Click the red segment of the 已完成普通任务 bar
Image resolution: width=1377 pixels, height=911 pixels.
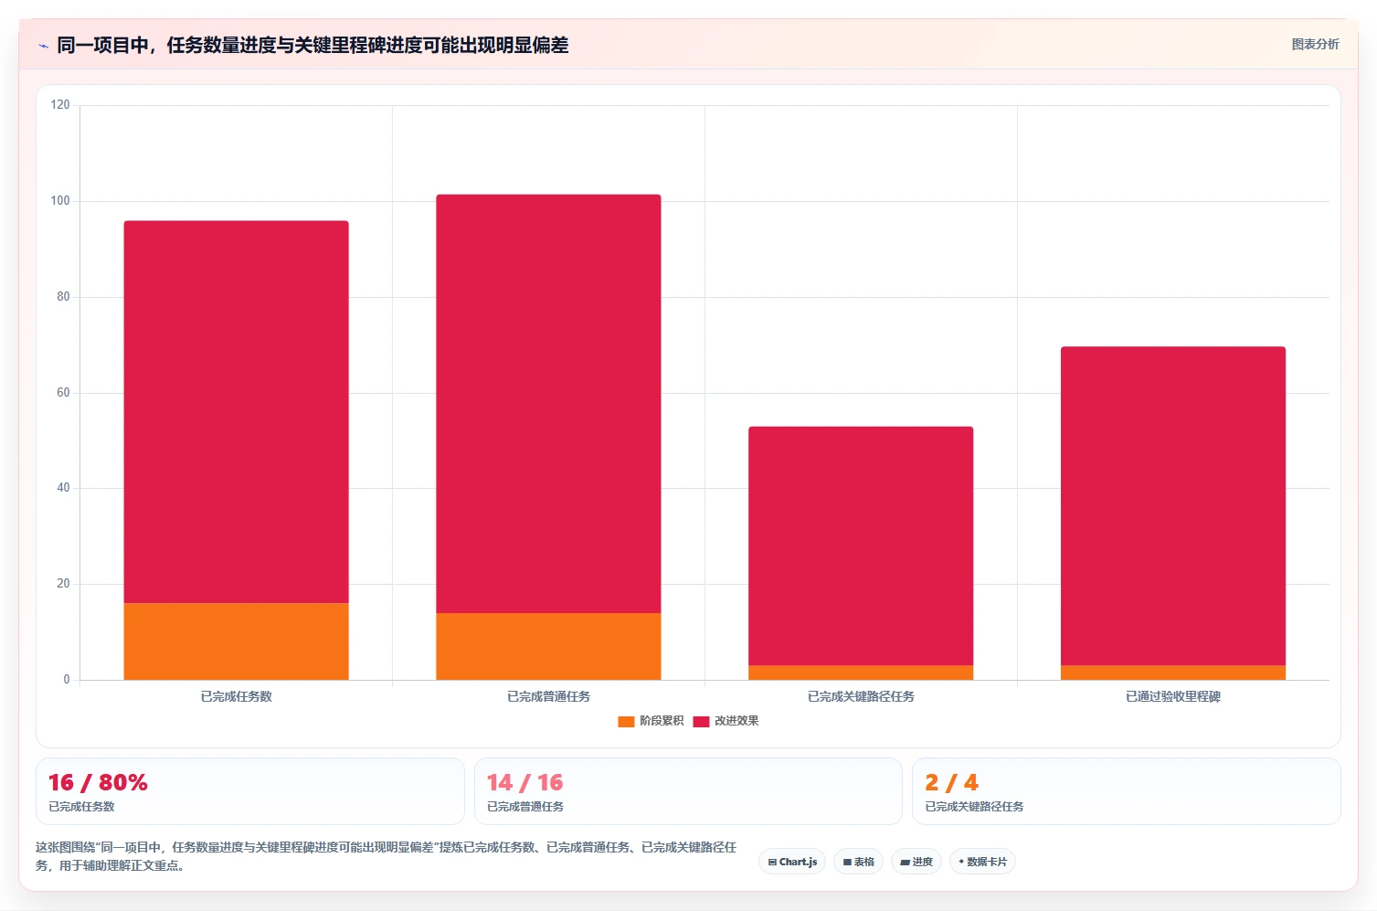(548, 404)
